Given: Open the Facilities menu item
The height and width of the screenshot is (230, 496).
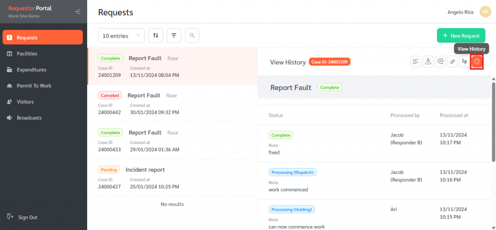Looking at the screenshot, I should [x=27, y=54].
